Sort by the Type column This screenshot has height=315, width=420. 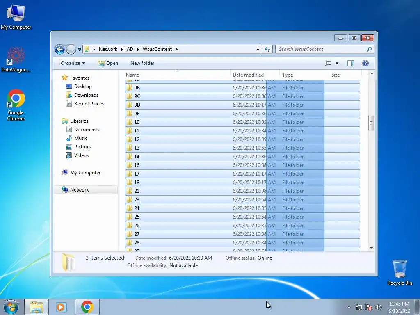(x=304, y=75)
